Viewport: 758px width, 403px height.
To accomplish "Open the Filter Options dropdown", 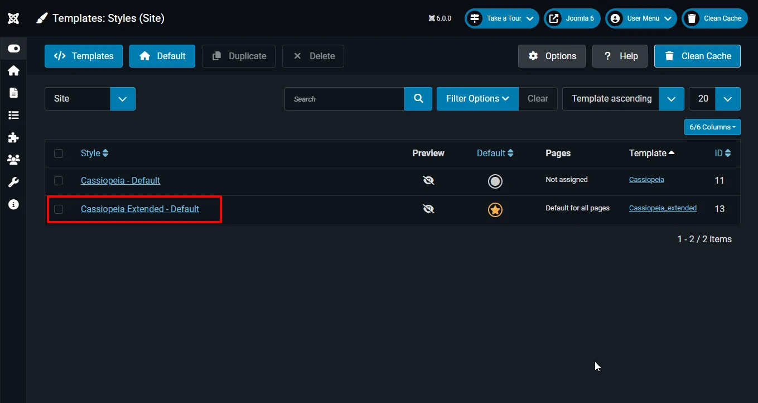I will click(477, 98).
